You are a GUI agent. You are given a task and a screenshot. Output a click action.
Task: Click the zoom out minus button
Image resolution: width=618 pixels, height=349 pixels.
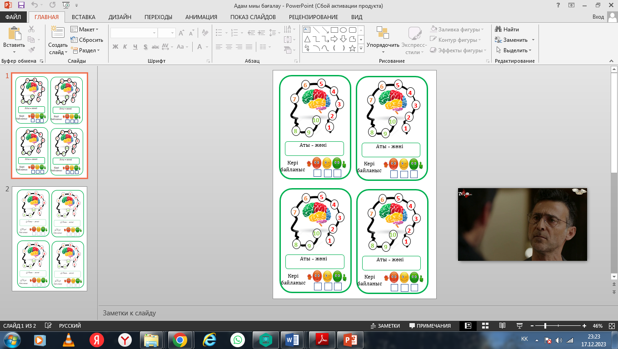[532, 326]
